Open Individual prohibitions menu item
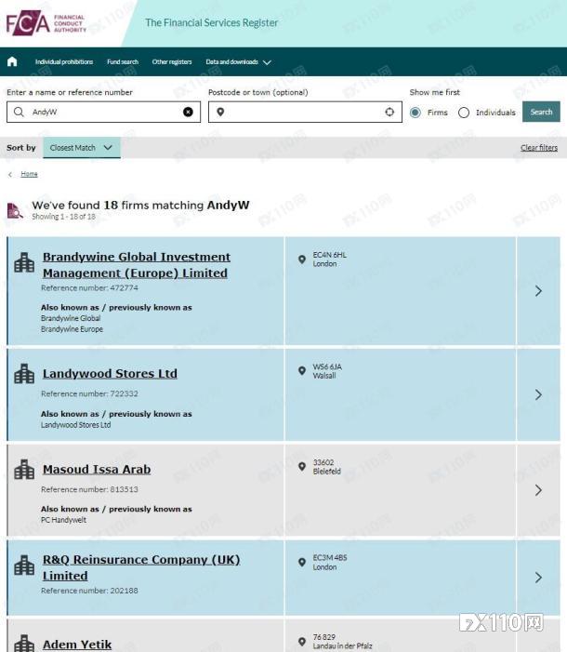 [x=64, y=62]
